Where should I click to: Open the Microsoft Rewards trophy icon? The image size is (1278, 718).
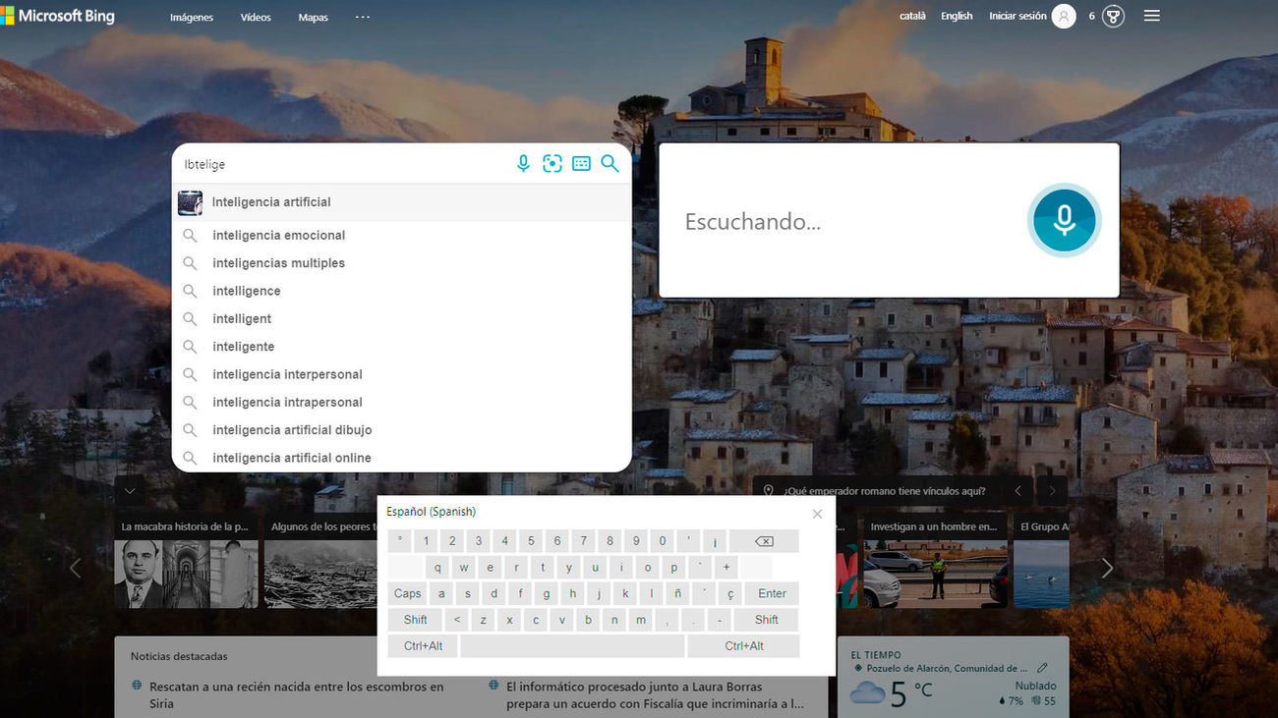pos(1113,16)
